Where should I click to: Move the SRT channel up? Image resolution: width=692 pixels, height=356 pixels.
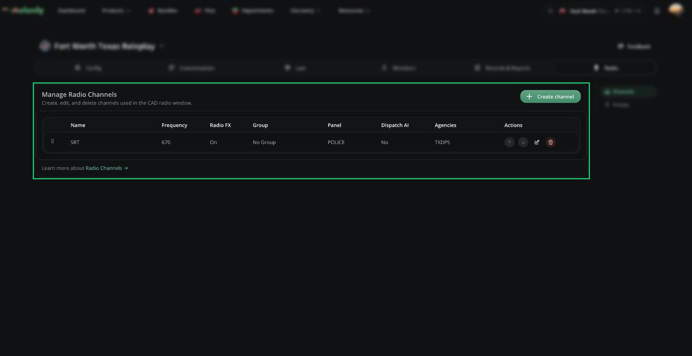click(x=509, y=142)
